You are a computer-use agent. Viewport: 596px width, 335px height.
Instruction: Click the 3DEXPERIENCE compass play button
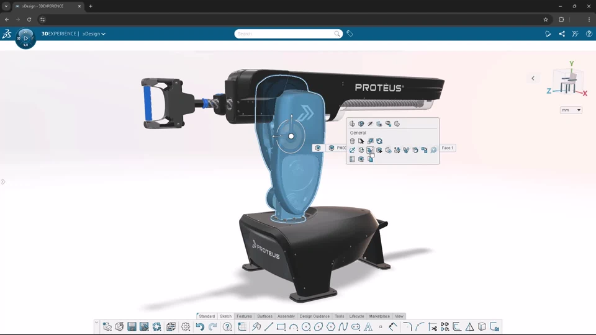26,38
